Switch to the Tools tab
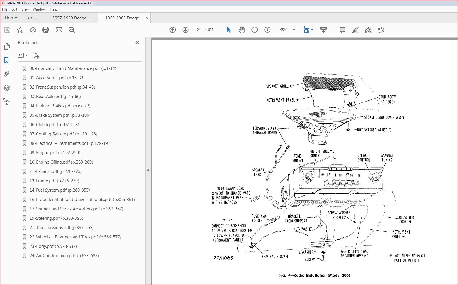458x285 pixels. pos(31,18)
